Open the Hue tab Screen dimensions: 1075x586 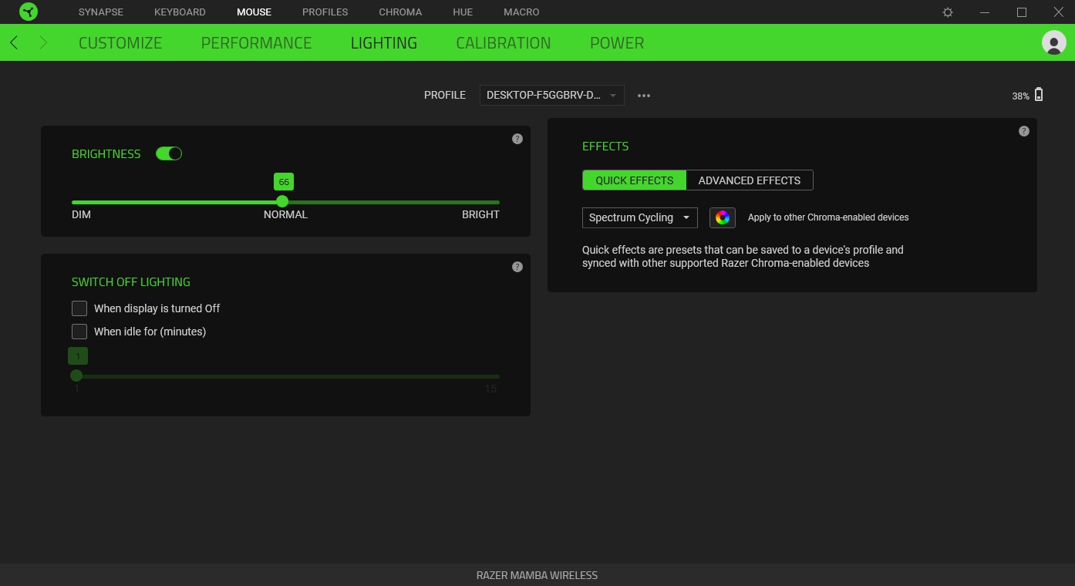(463, 12)
